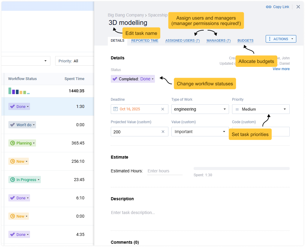Viewport: 305px width, 247px height.
Task: Switch to the Reported Time tab
Action: (x=145, y=40)
